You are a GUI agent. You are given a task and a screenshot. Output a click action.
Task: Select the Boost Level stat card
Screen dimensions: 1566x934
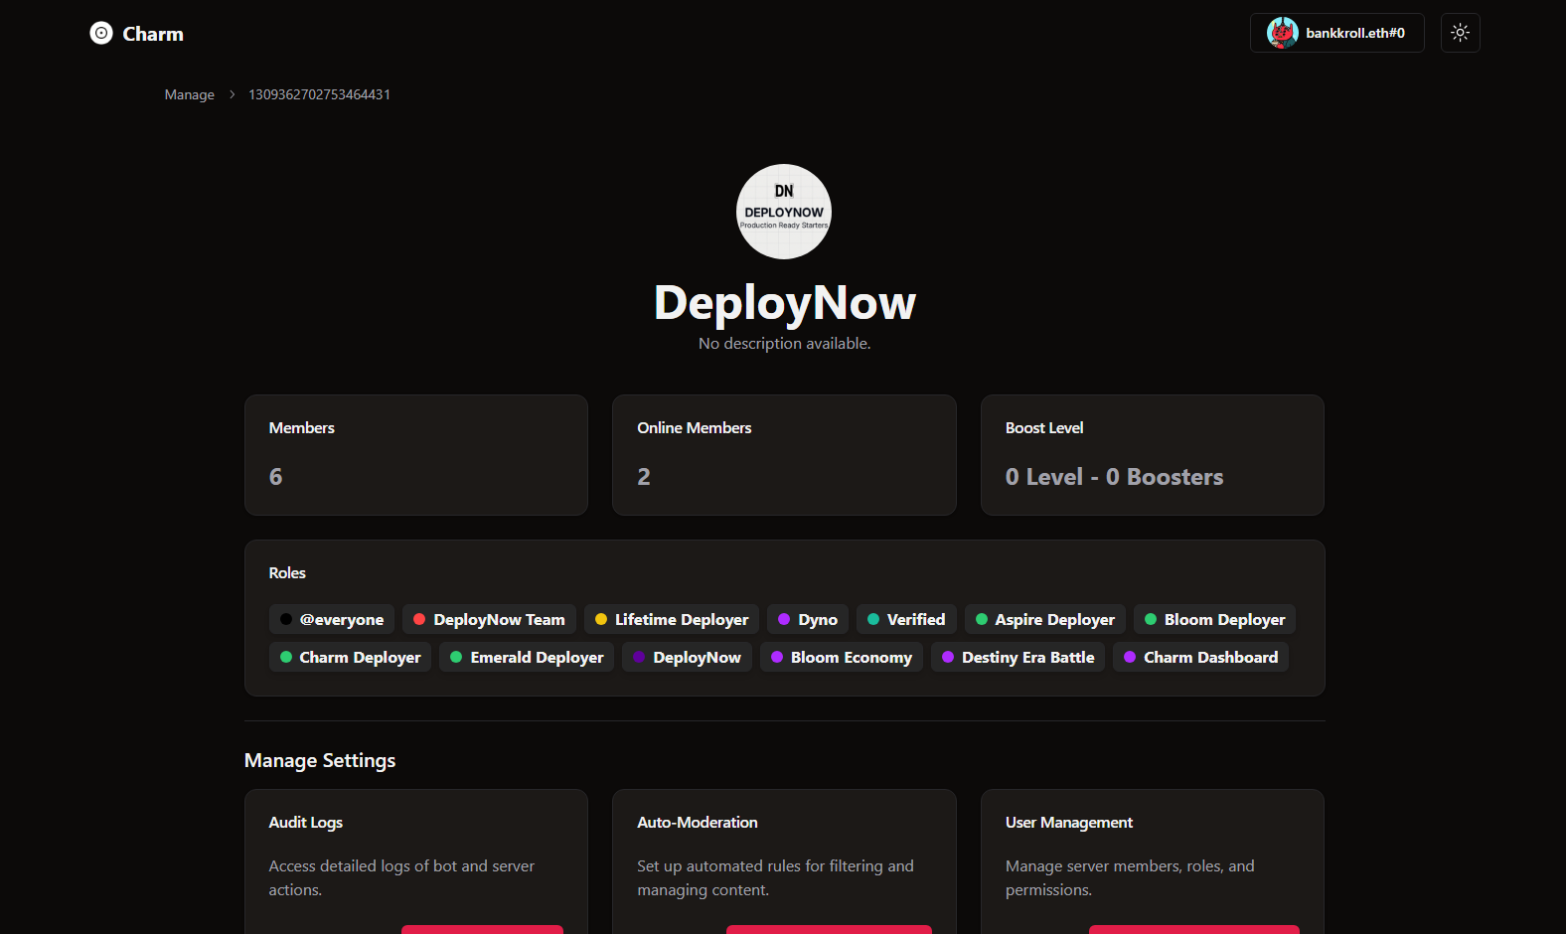[1153, 455]
